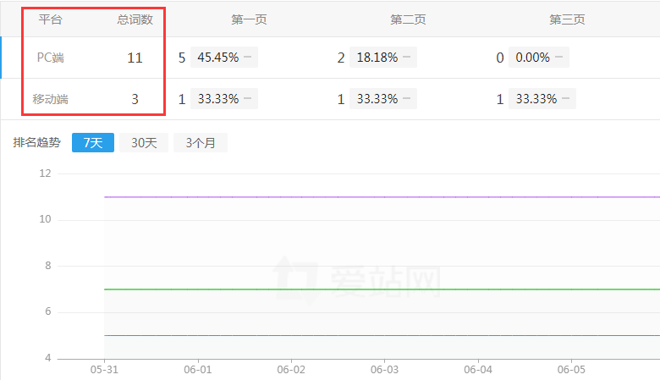
Task: Click the 第二页 column header
Action: pyautogui.click(x=408, y=19)
